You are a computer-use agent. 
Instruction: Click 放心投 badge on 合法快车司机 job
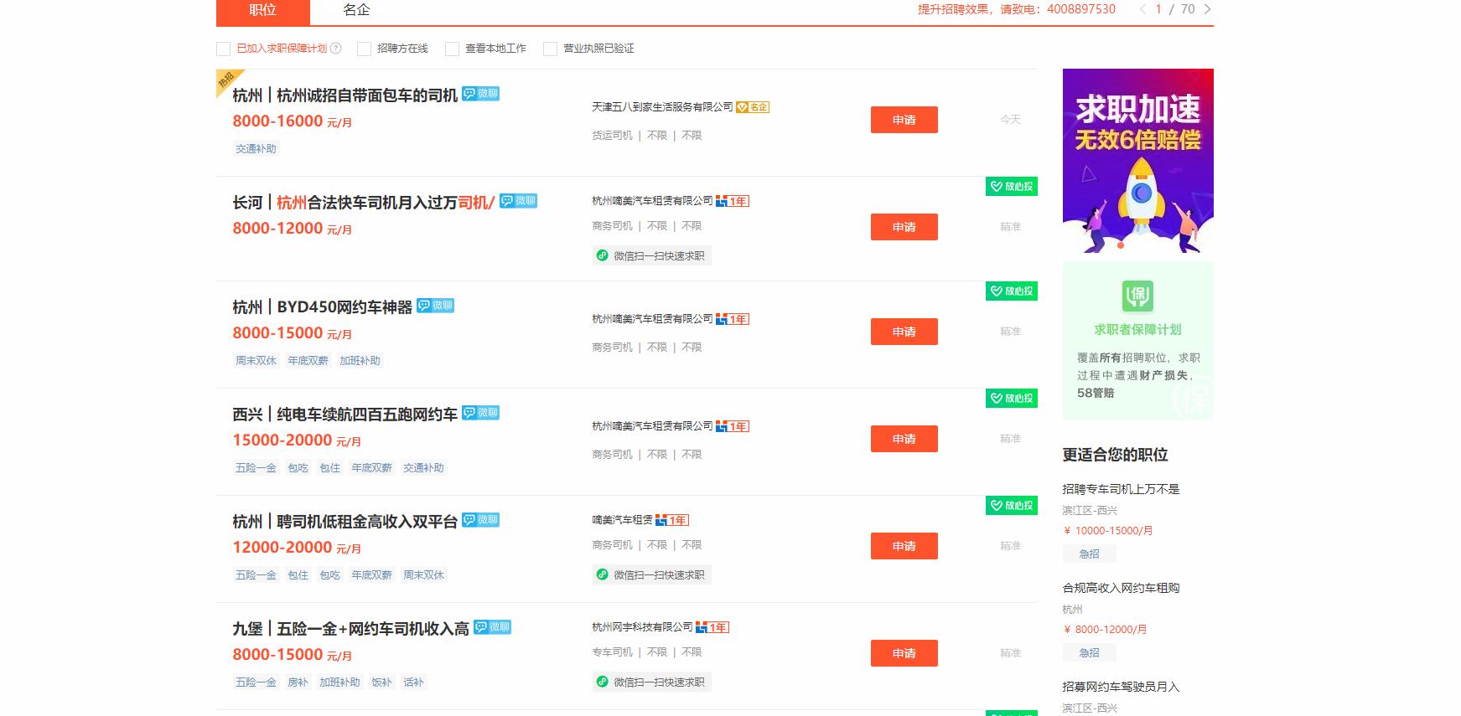[1012, 187]
